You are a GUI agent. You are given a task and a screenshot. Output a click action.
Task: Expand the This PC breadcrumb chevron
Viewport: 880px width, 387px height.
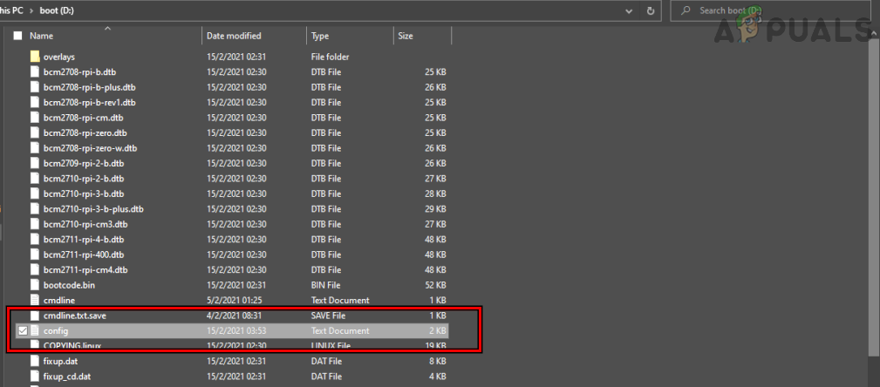[31, 11]
